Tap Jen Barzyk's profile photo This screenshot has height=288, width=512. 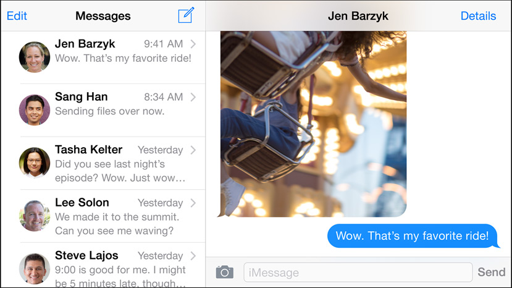pos(35,57)
